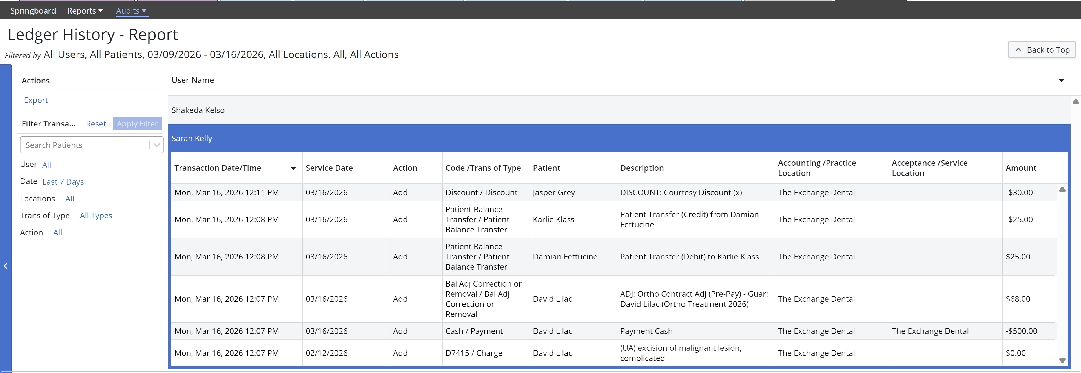1081x373 pixels.
Task: Reset the transaction filters
Action: [x=96, y=124]
